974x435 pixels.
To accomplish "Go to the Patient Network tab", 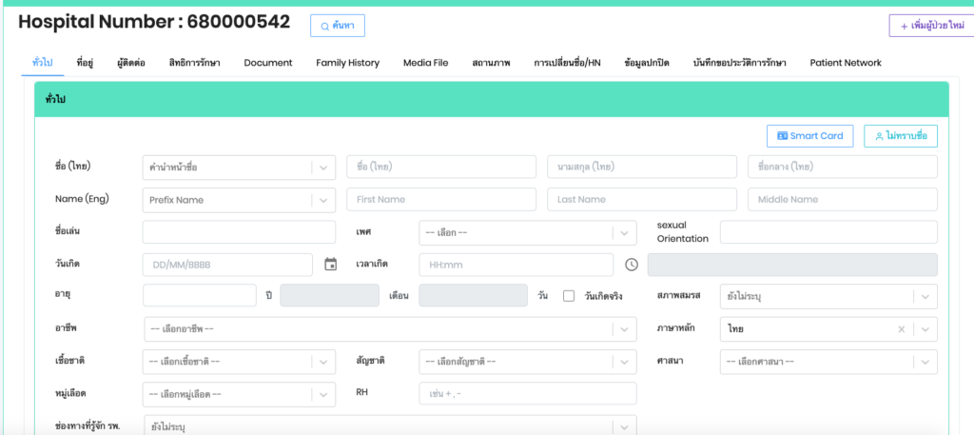I will point(845,63).
